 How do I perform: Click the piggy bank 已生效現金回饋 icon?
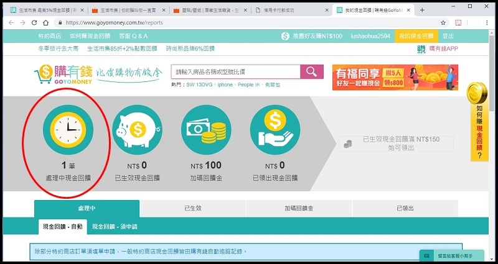[x=136, y=129]
